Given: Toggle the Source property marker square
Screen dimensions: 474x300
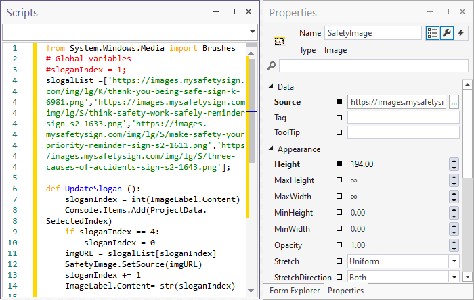Looking at the screenshot, I should coord(339,102).
